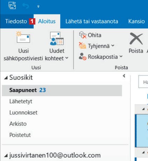Image resolution: width=148 pixels, height=161 pixels.
Task: Click the Roskapostia junk mail icon
Action: click(83, 56)
